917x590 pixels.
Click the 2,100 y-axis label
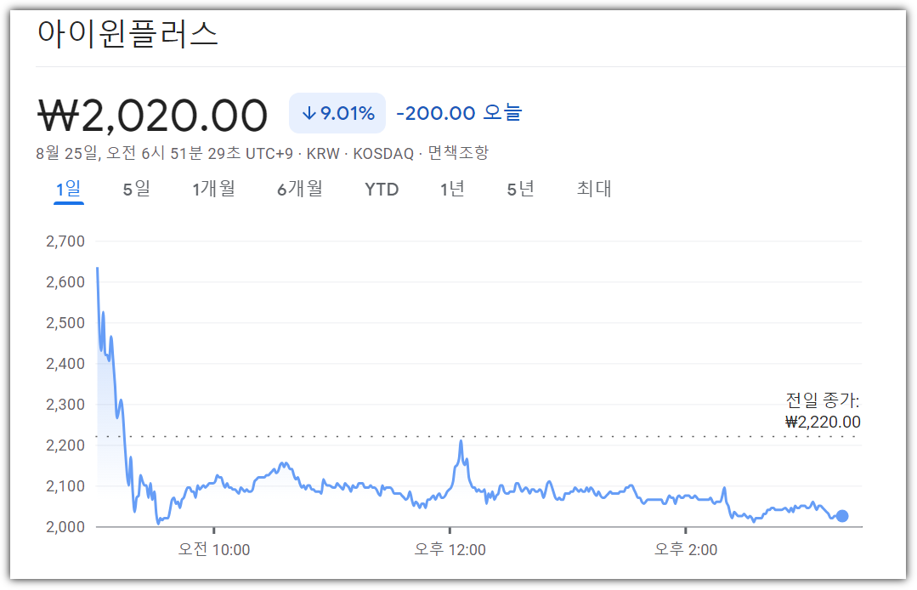[x=65, y=486]
